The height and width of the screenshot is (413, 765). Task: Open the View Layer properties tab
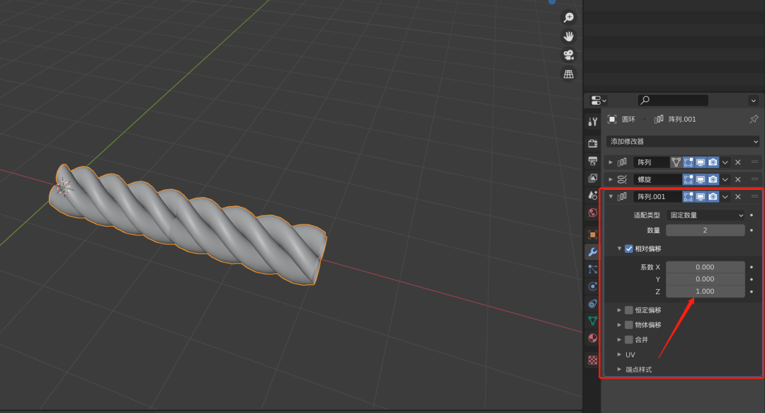(593, 178)
